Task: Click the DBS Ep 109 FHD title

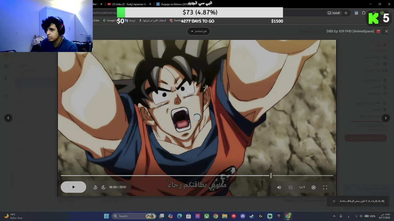Action: [350, 31]
